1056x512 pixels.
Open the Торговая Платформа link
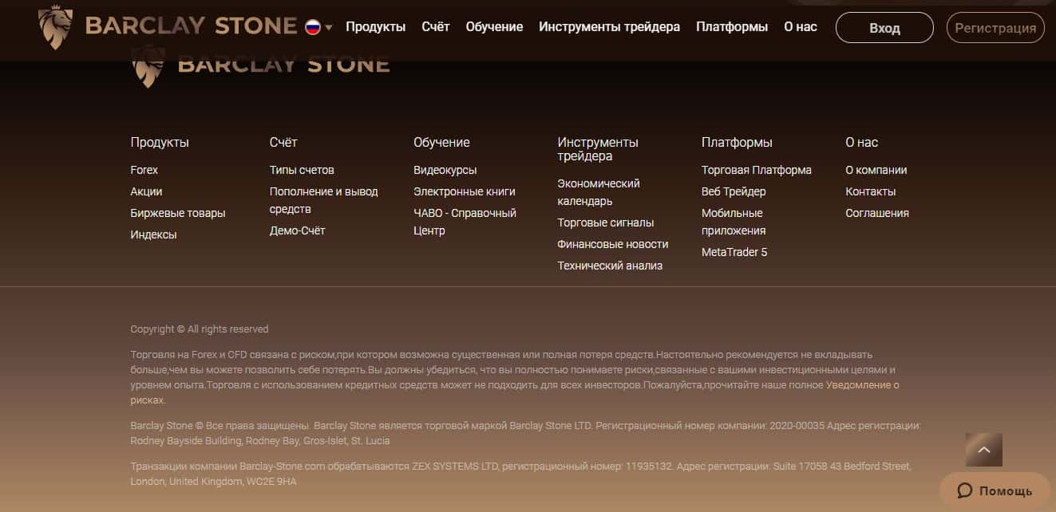(757, 170)
